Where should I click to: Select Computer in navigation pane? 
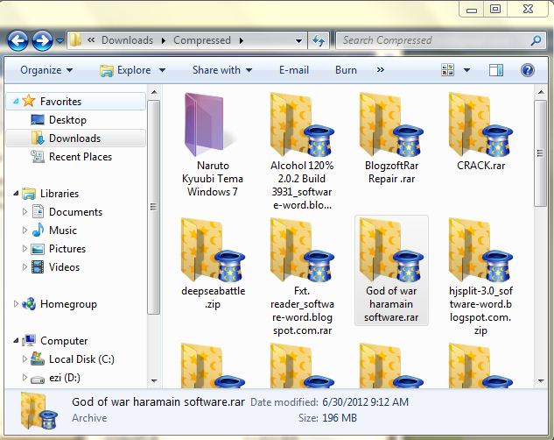(x=64, y=341)
